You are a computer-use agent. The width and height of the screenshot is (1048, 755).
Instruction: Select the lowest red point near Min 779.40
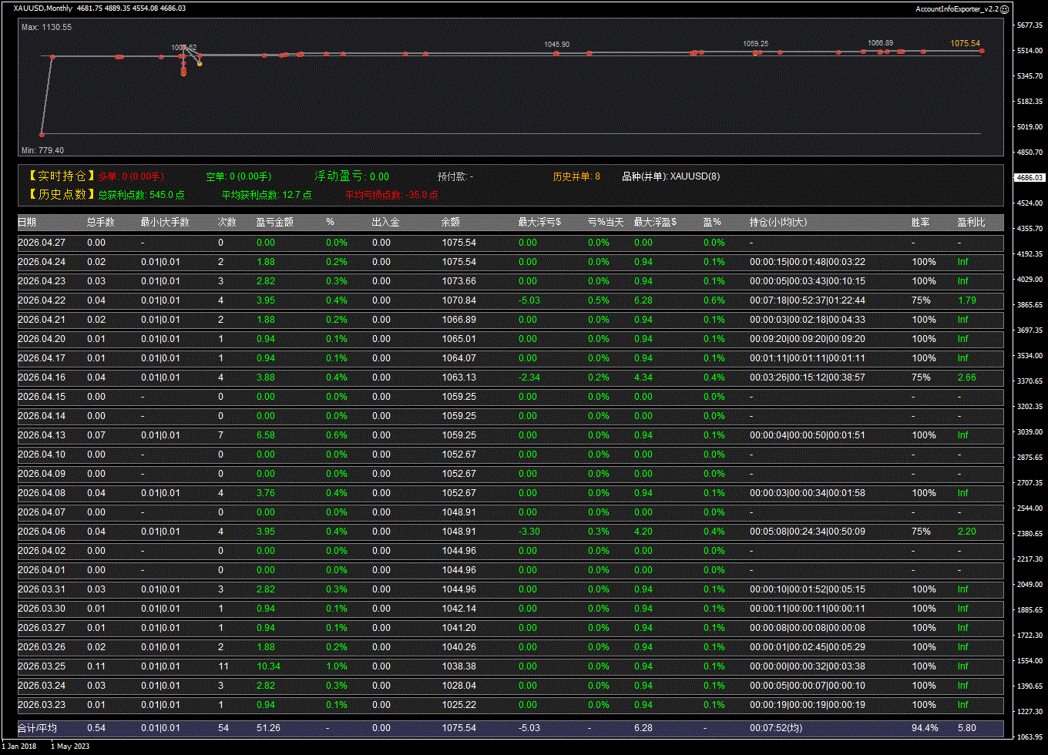point(42,134)
